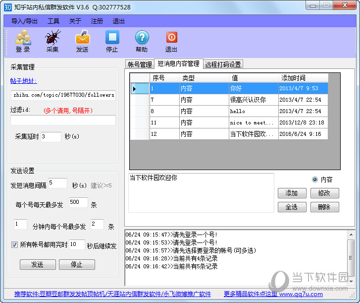Click the 删除 button

coord(324,207)
